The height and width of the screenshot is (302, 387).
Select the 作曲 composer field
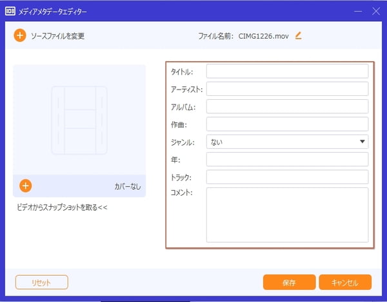(287, 124)
